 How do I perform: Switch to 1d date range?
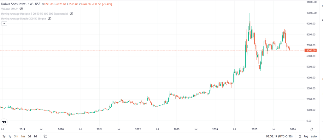tap(35, 136)
